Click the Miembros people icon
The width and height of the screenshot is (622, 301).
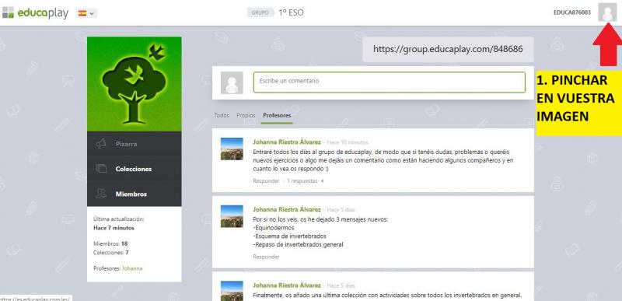pyautogui.click(x=101, y=194)
